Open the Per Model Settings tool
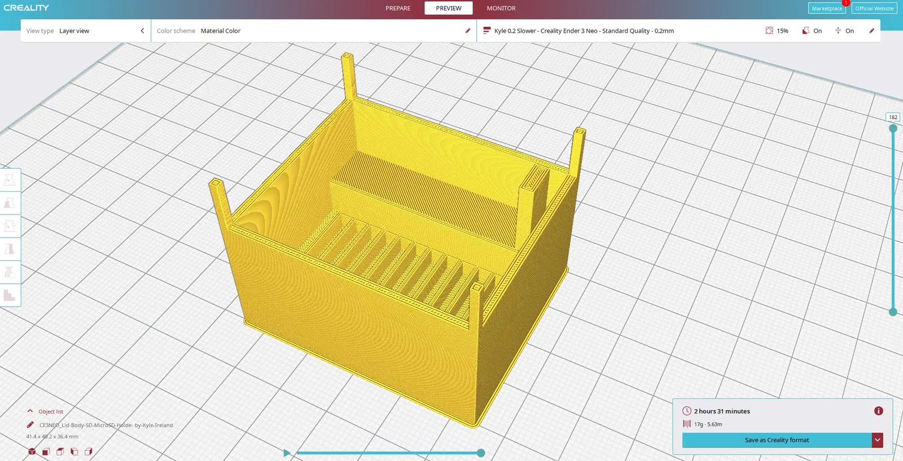Viewport: 903px width, 461px height. tap(10, 273)
